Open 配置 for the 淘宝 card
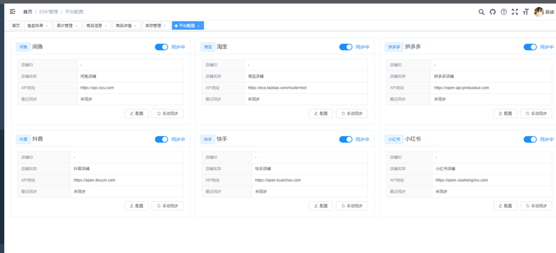The width and height of the screenshot is (556, 253). (x=321, y=113)
